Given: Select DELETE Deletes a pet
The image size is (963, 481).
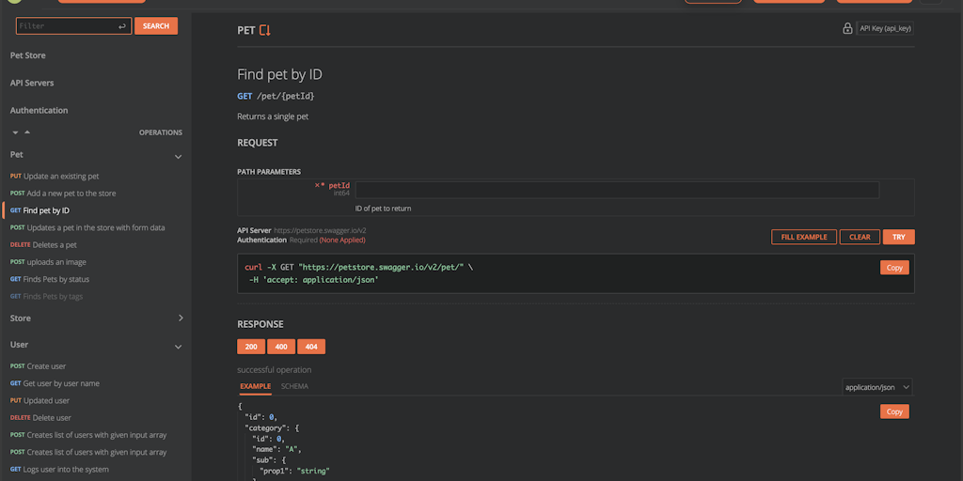Looking at the screenshot, I should point(43,245).
